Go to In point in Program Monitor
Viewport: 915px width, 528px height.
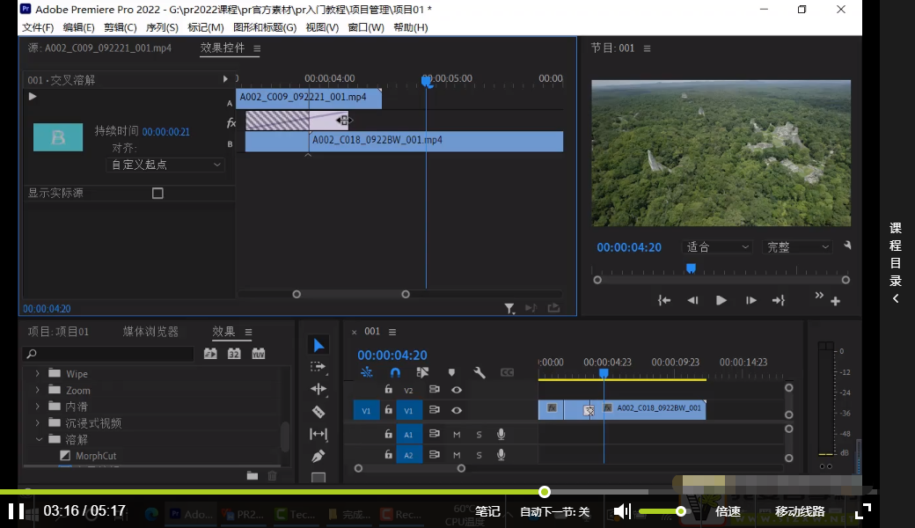pyautogui.click(x=664, y=300)
